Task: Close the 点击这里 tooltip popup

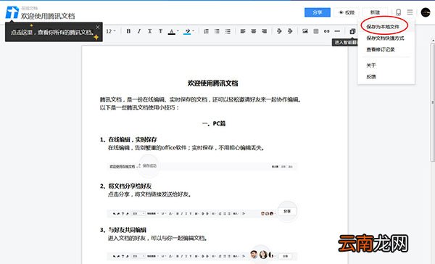Action: point(98,28)
